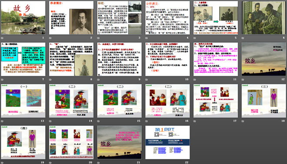The image size is (287, 164).
Task: Click the animation star icon under slide 16
Action: [147, 121]
